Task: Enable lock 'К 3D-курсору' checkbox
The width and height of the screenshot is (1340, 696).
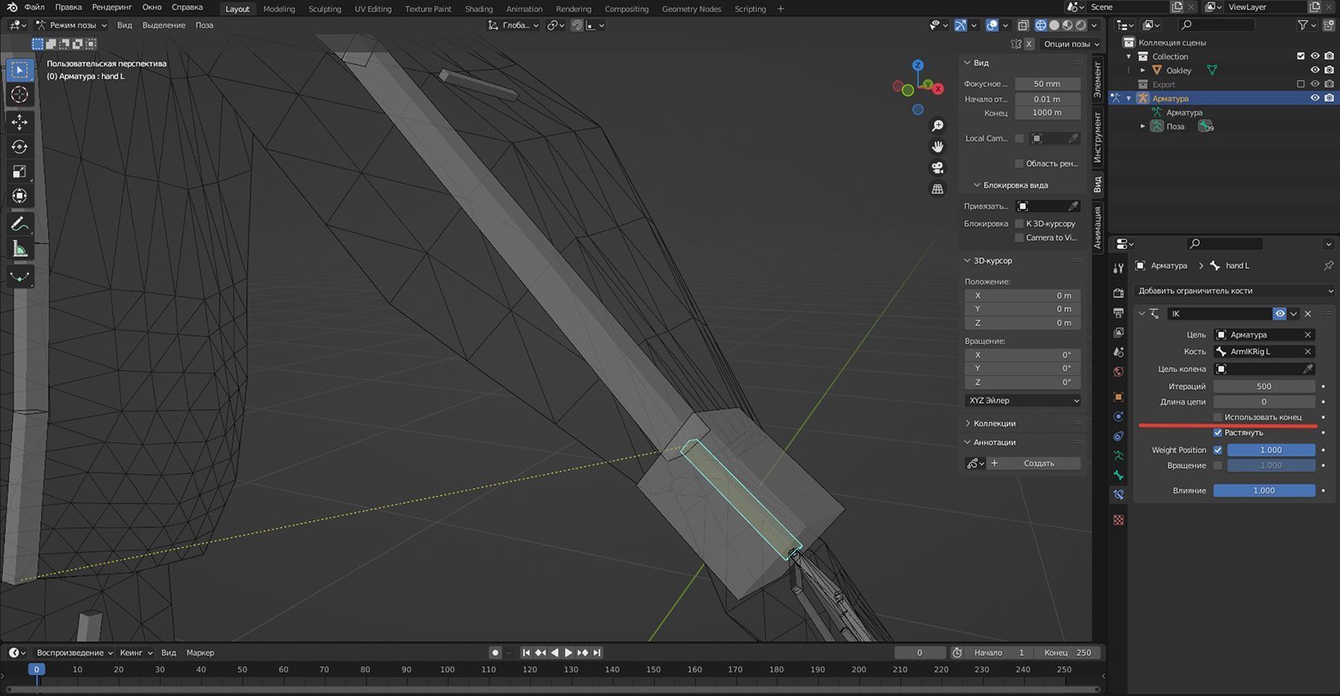Action: [x=1019, y=224]
